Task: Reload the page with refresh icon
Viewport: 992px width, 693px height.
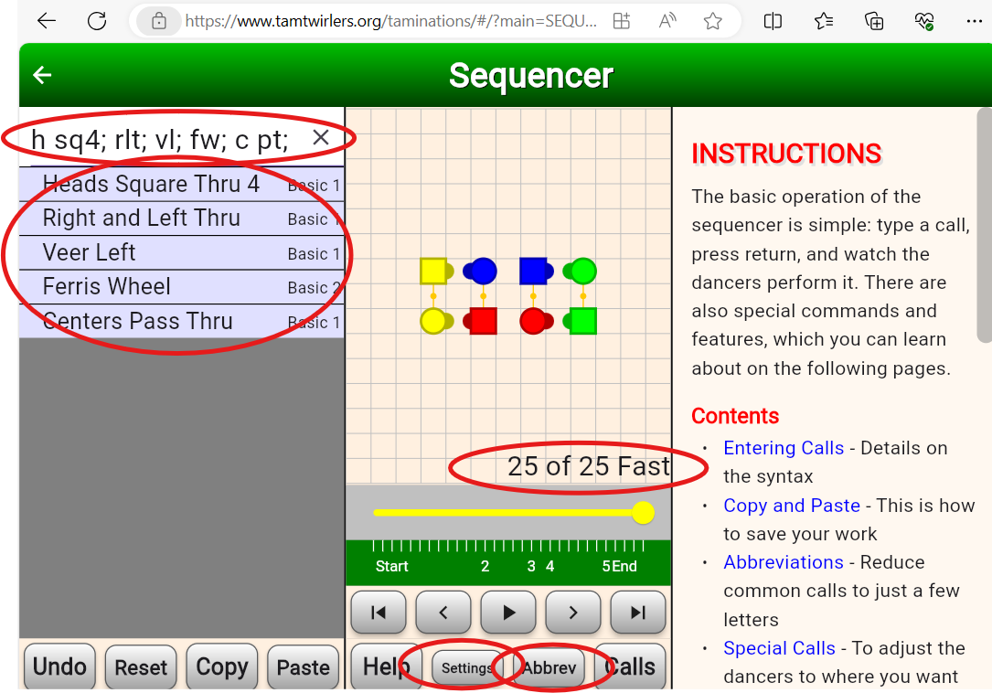Action: click(97, 21)
